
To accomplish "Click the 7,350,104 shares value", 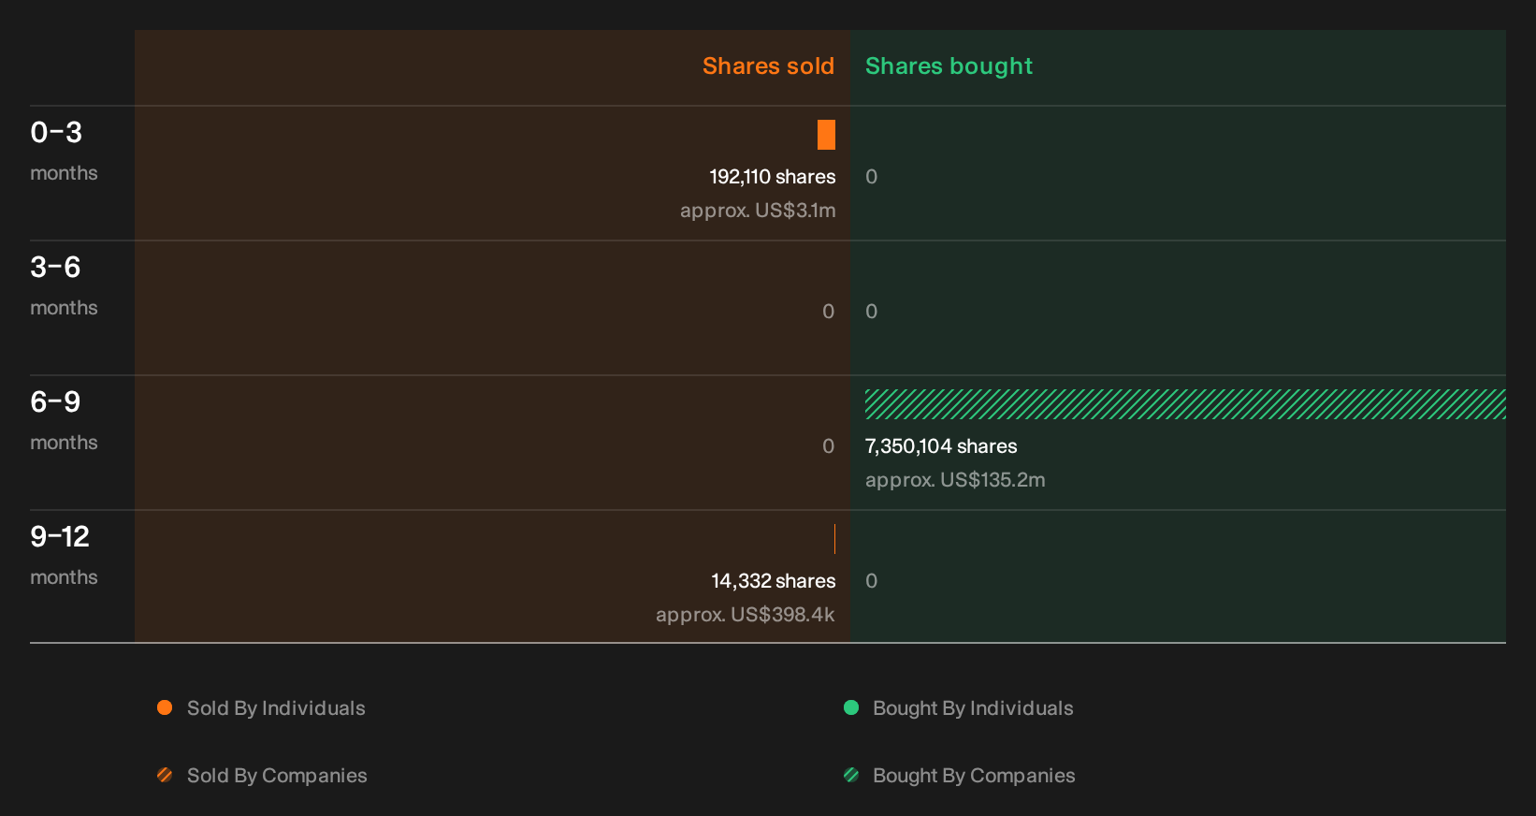I will coord(941,446).
